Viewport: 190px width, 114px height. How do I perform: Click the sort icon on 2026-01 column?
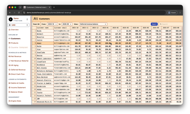[110, 28]
